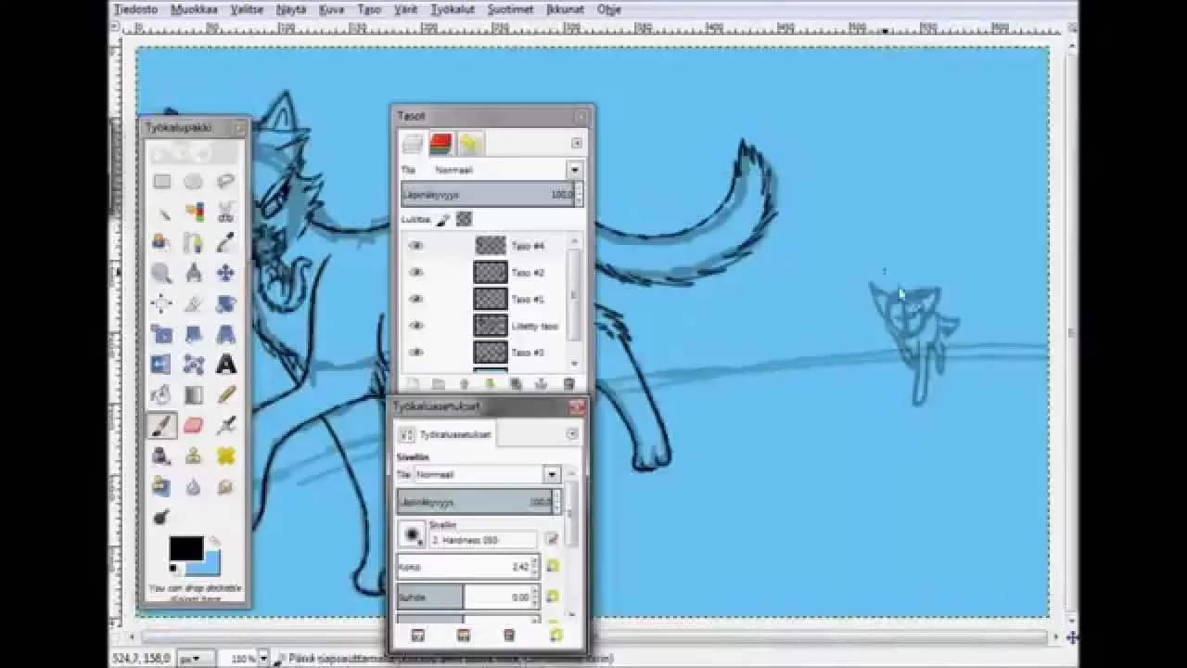The width and height of the screenshot is (1187, 668).
Task: Select the Dodge/Burn tool
Action: 162,517
